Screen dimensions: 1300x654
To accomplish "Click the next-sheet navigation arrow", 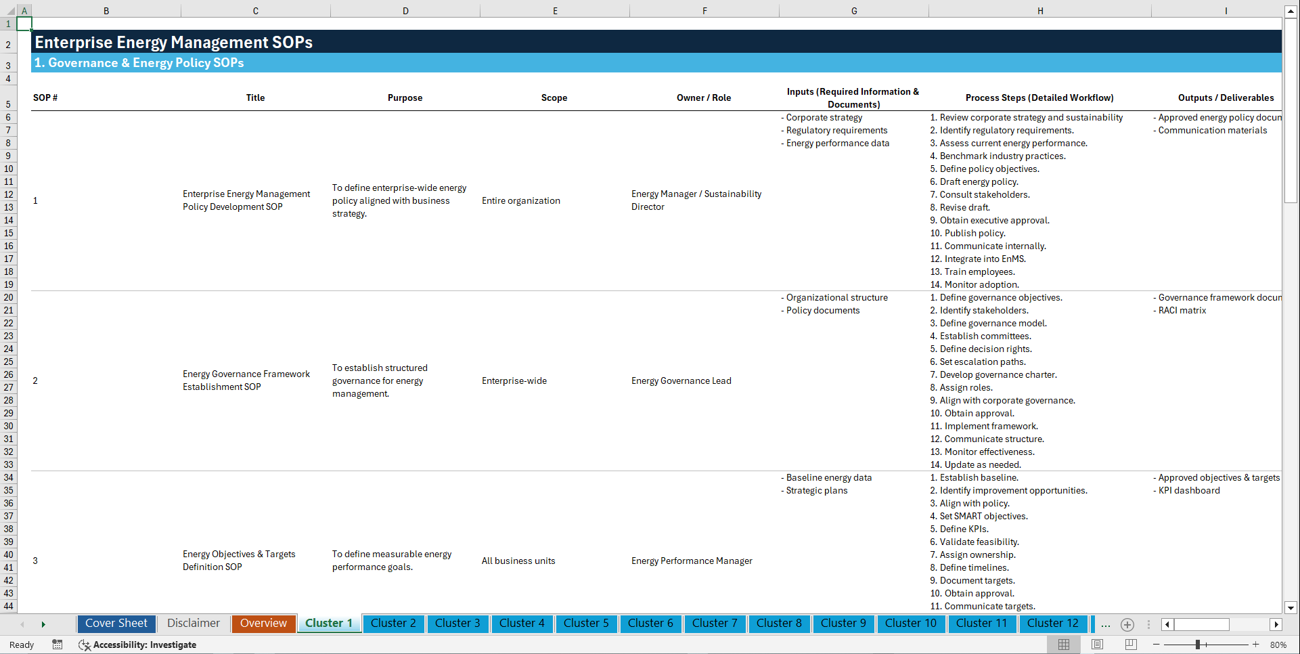I will [43, 624].
